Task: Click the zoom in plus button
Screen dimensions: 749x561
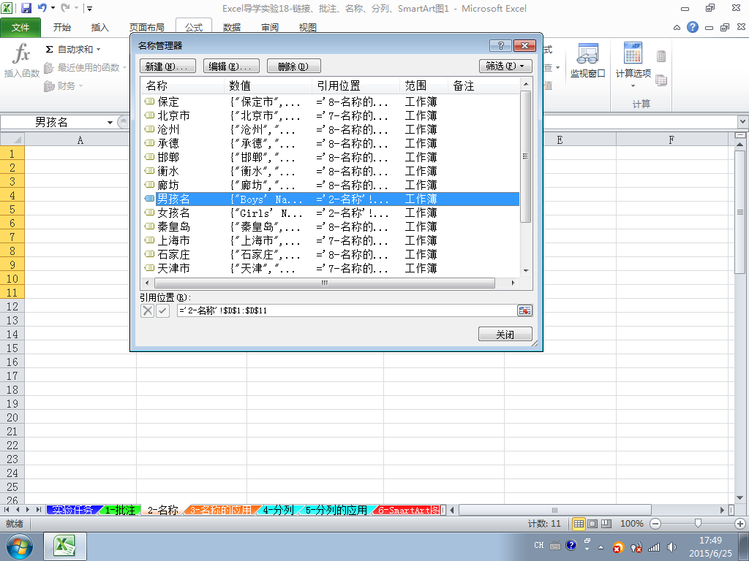Action: point(740,524)
